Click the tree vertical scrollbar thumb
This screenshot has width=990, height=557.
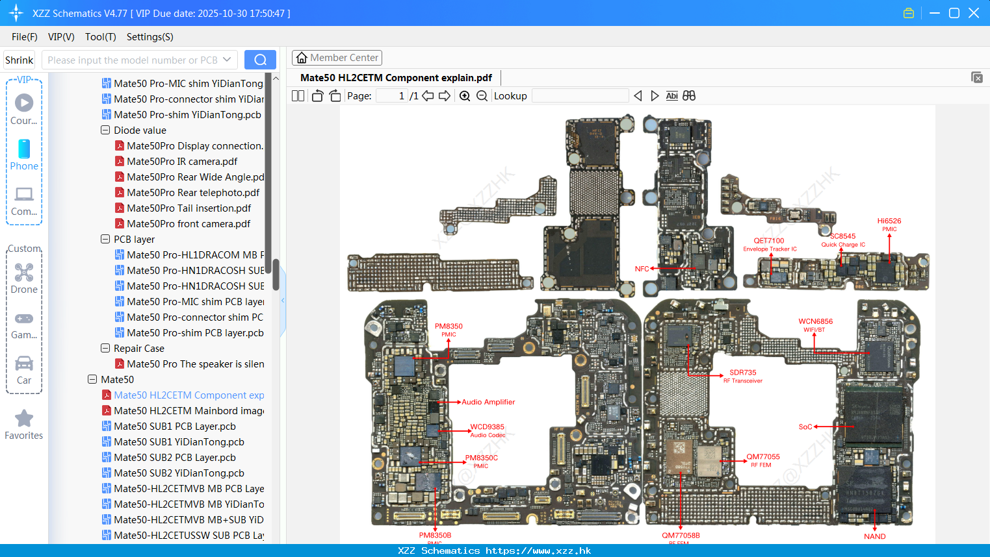coord(276,275)
